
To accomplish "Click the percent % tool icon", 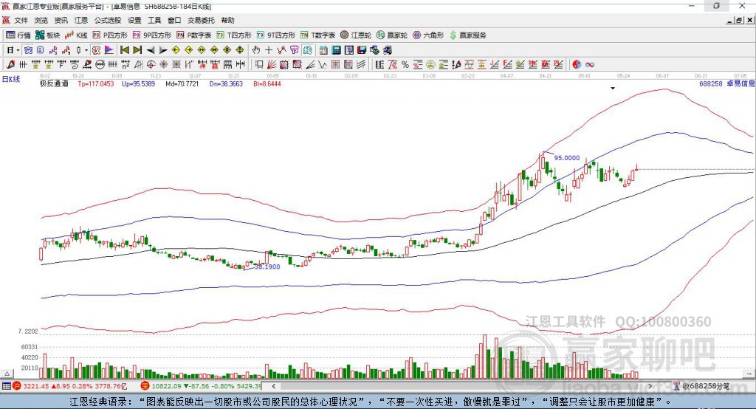I will (x=405, y=65).
